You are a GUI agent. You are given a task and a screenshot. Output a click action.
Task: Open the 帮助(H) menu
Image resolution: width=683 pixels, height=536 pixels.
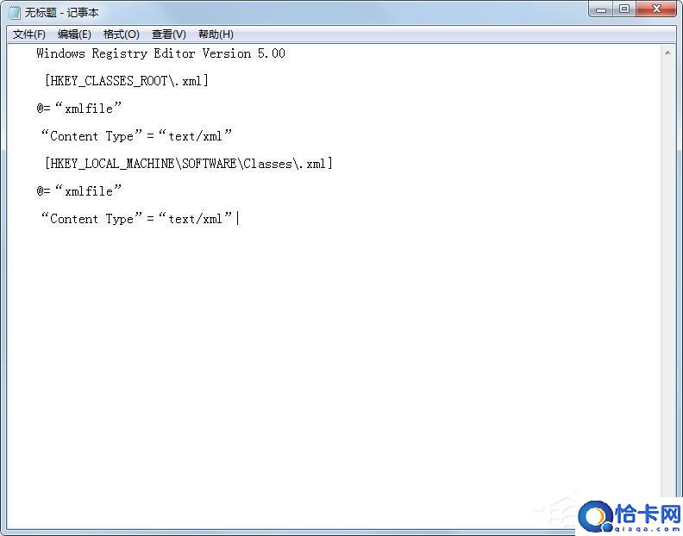(216, 34)
